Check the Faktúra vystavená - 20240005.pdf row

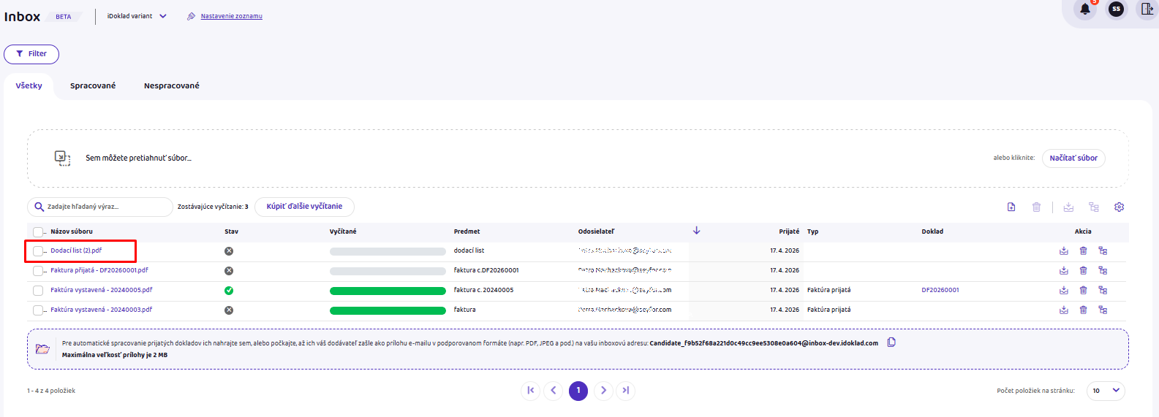click(38, 291)
